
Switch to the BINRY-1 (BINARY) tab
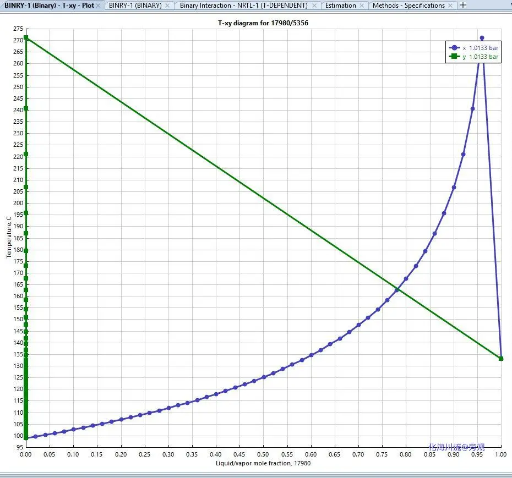[135, 6]
